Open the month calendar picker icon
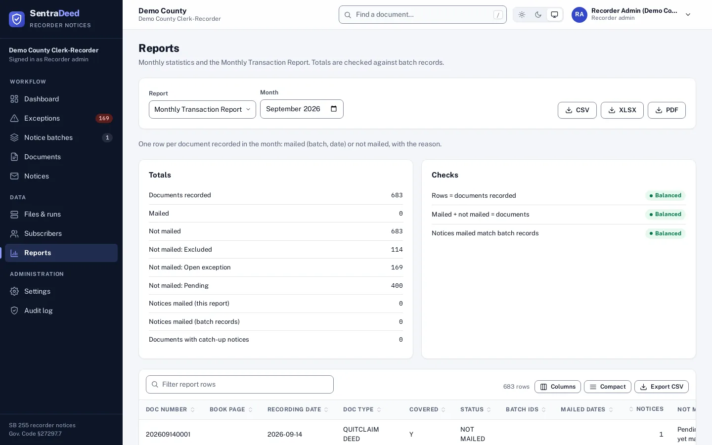 334,109
